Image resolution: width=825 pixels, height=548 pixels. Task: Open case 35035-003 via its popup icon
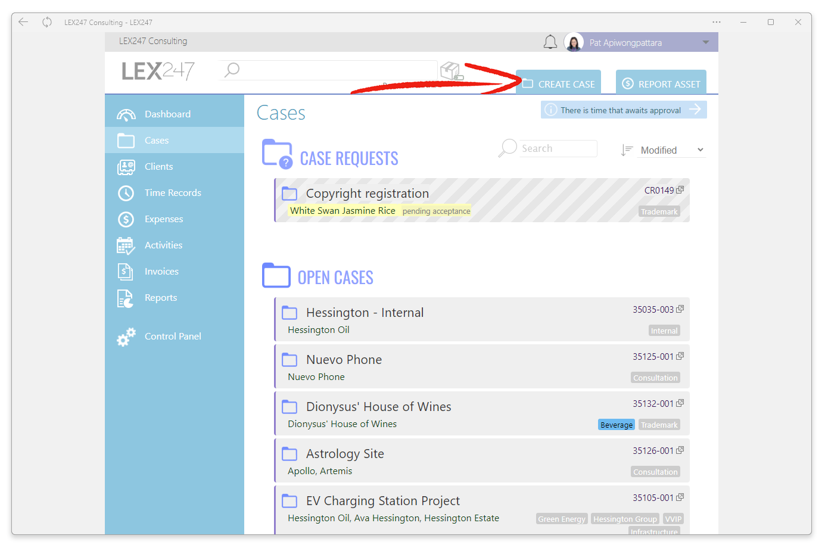(680, 309)
